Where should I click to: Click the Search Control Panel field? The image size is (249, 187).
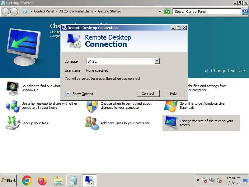click(x=207, y=12)
